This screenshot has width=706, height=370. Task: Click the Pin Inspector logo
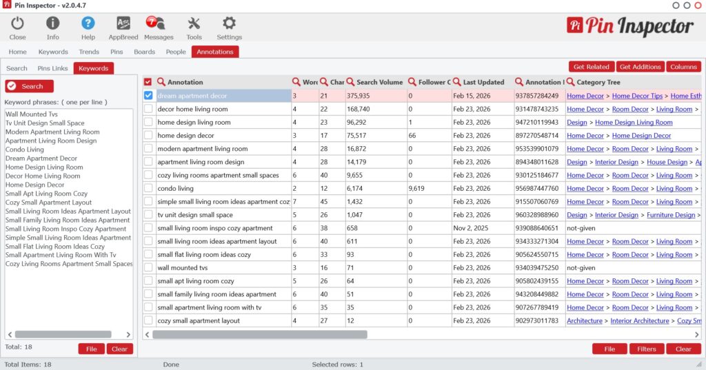tap(630, 27)
